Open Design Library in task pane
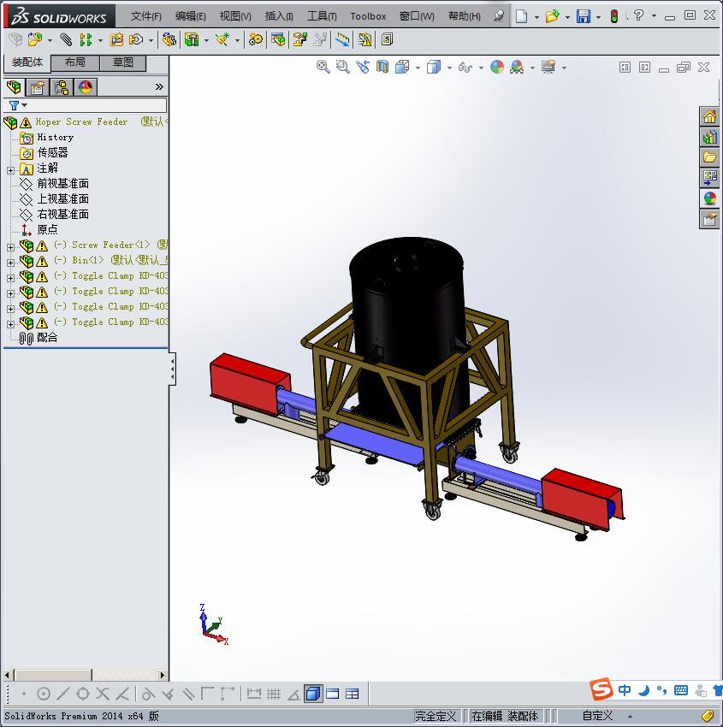 pos(709,137)
